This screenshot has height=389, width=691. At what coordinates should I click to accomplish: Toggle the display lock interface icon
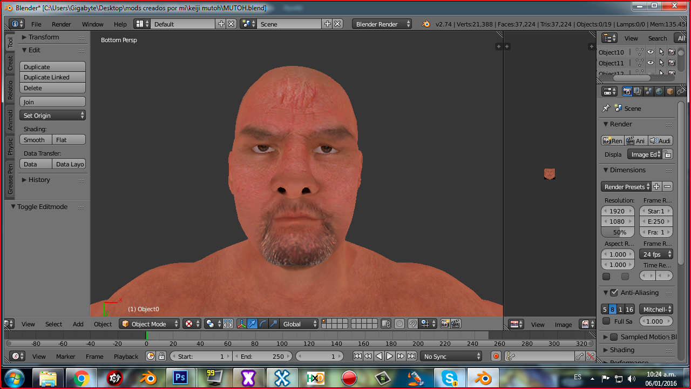click(668, 154)
